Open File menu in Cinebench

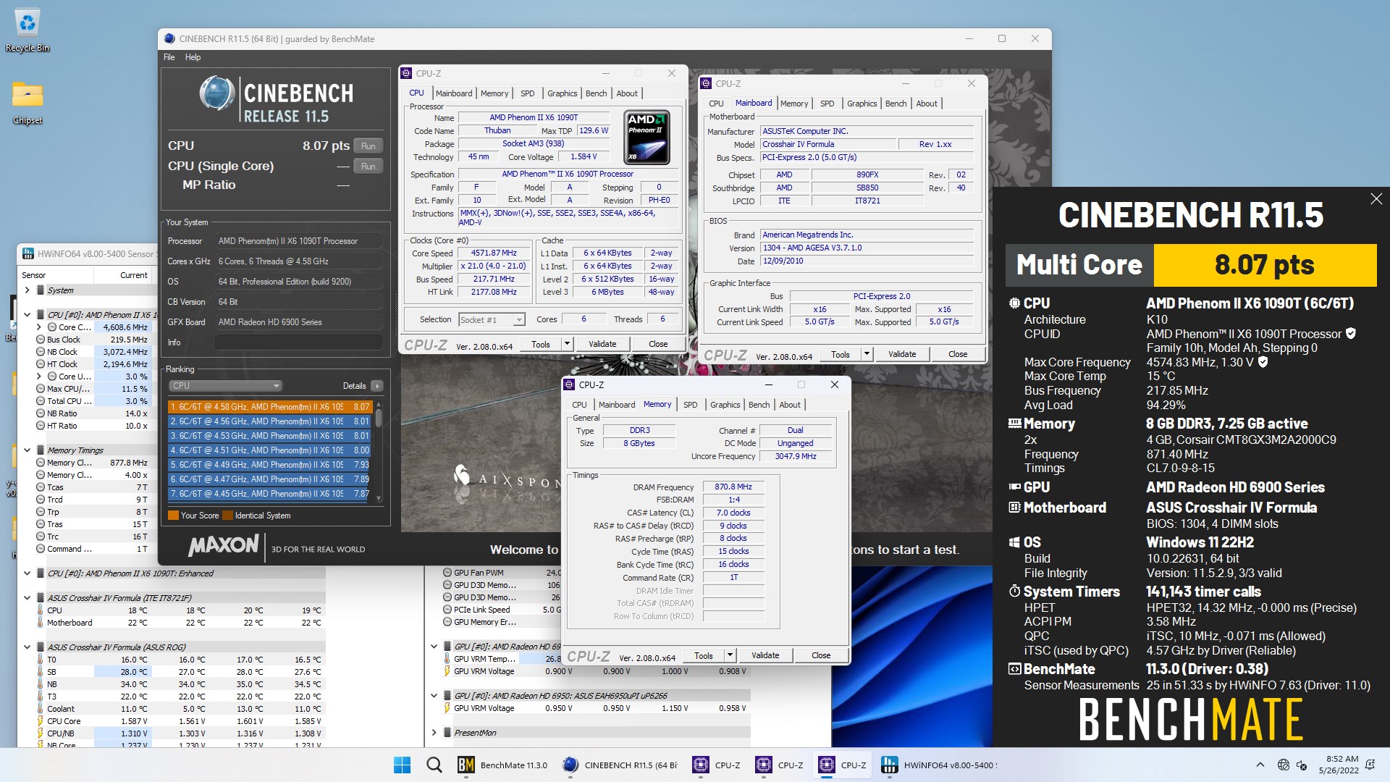169,57
